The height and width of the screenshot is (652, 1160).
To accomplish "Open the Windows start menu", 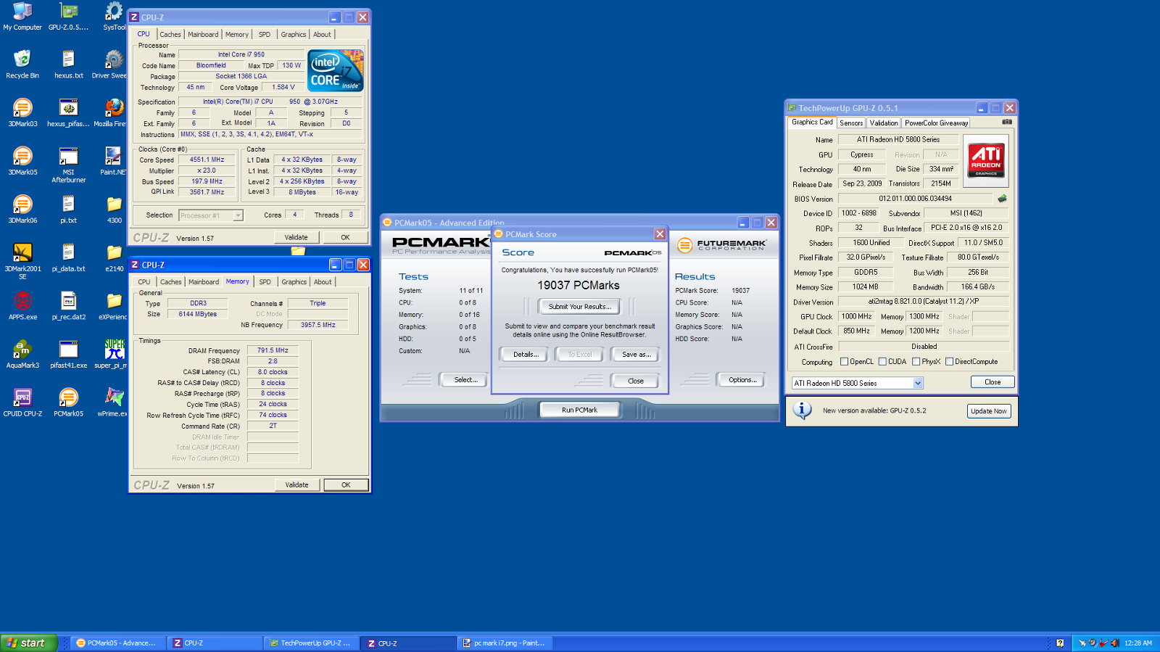I will tap(28, 643).
